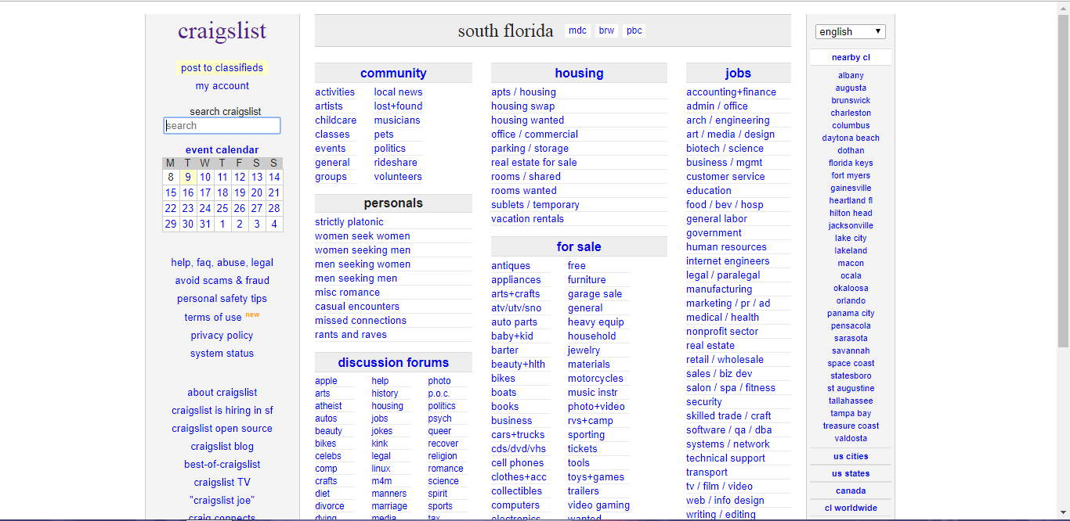Screen dimensions: 1070x521
Task: Collapse the nearby cl section header
Action: point(850,57)
